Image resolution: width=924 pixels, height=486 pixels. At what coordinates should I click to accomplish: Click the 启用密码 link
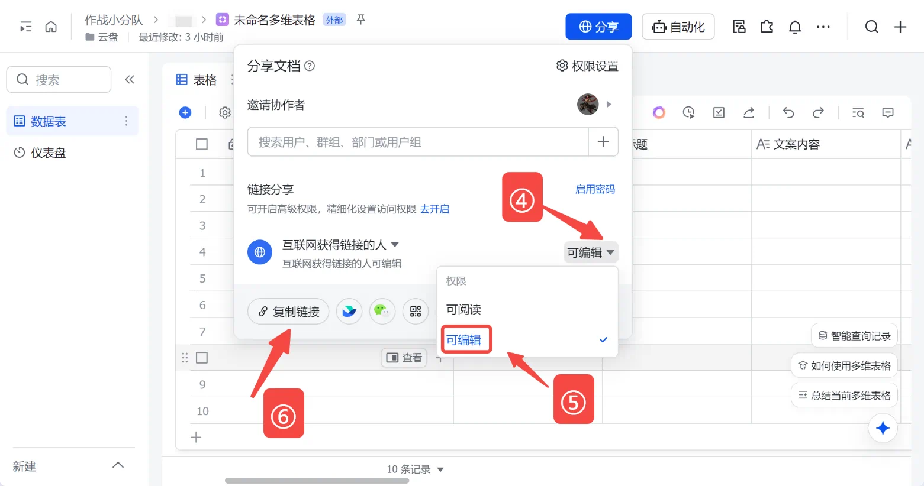coord(595,189)
